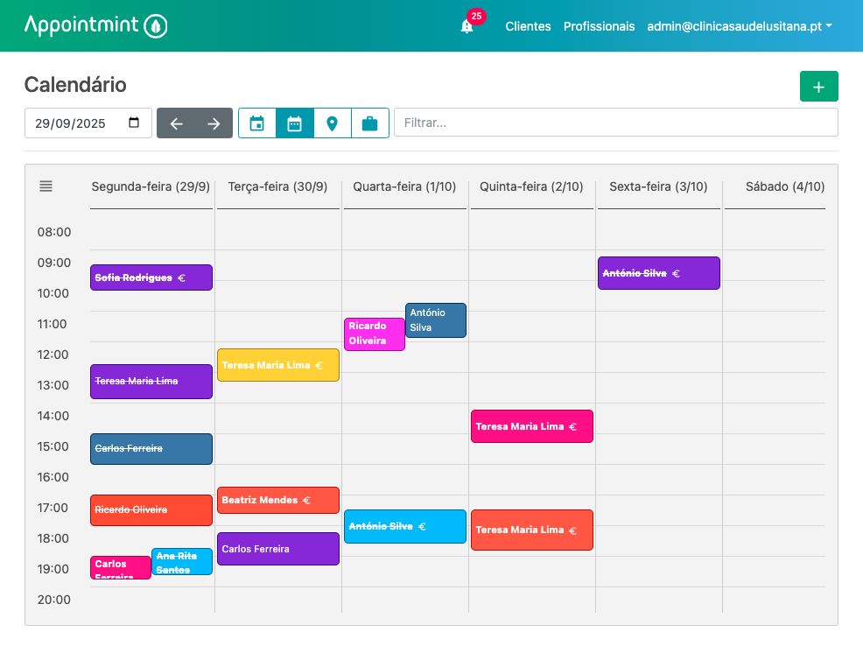Viewport: 863px width, 646px height.
Task: Open the Clientes menu
Action: click(x=528, y=25)
